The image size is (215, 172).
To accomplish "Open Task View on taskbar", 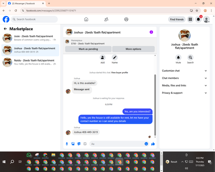I will coord(20,162).
